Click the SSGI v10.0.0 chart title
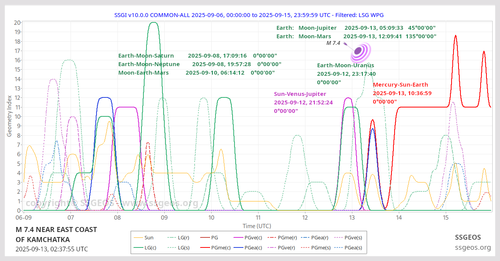The height and width of the screenshot is (261, 500). [x=249, y=15]
